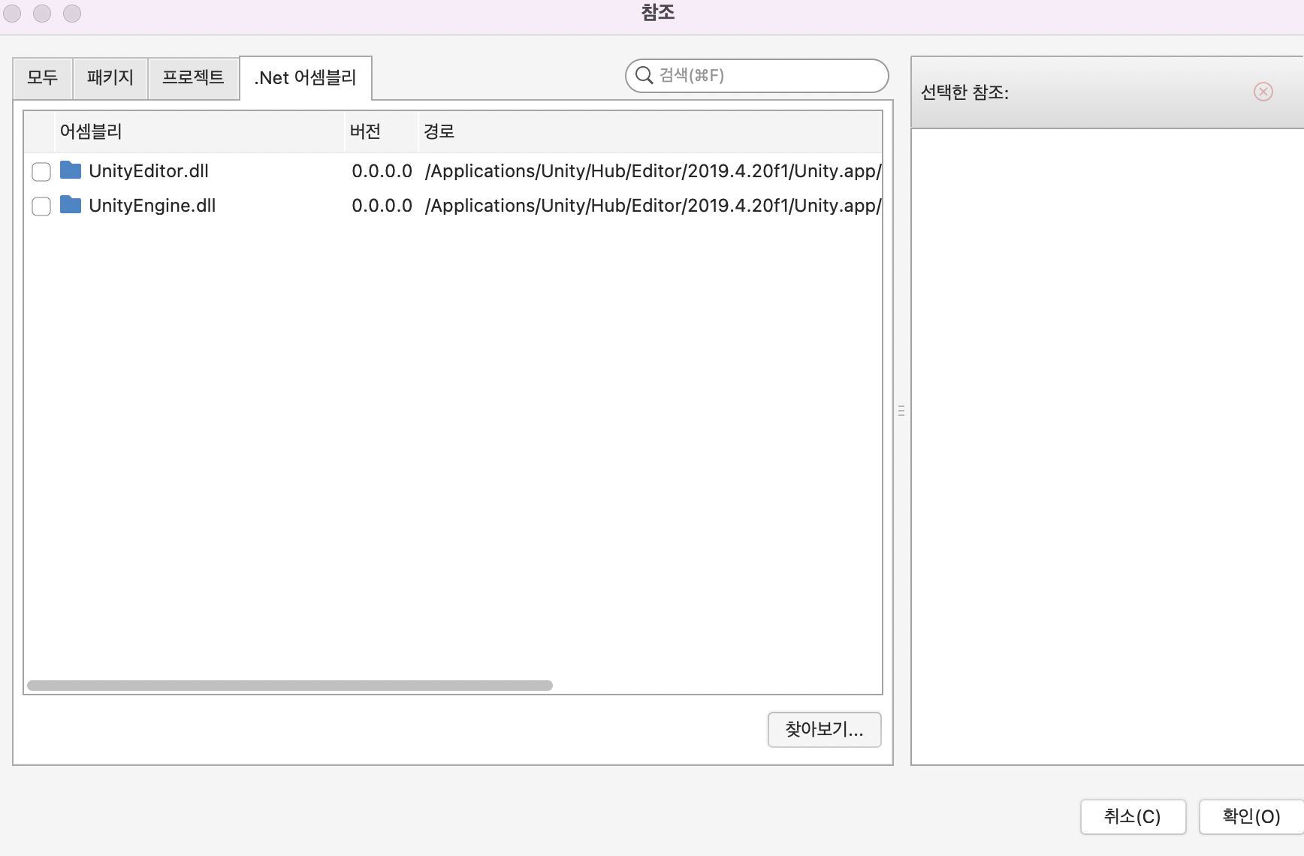Select the UnityEditor.dll row name

click(x=149, y=171)
